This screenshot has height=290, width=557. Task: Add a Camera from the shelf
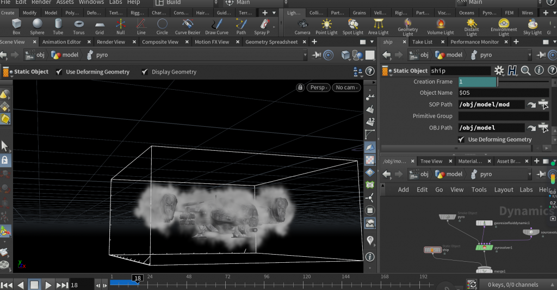(302, 27)
